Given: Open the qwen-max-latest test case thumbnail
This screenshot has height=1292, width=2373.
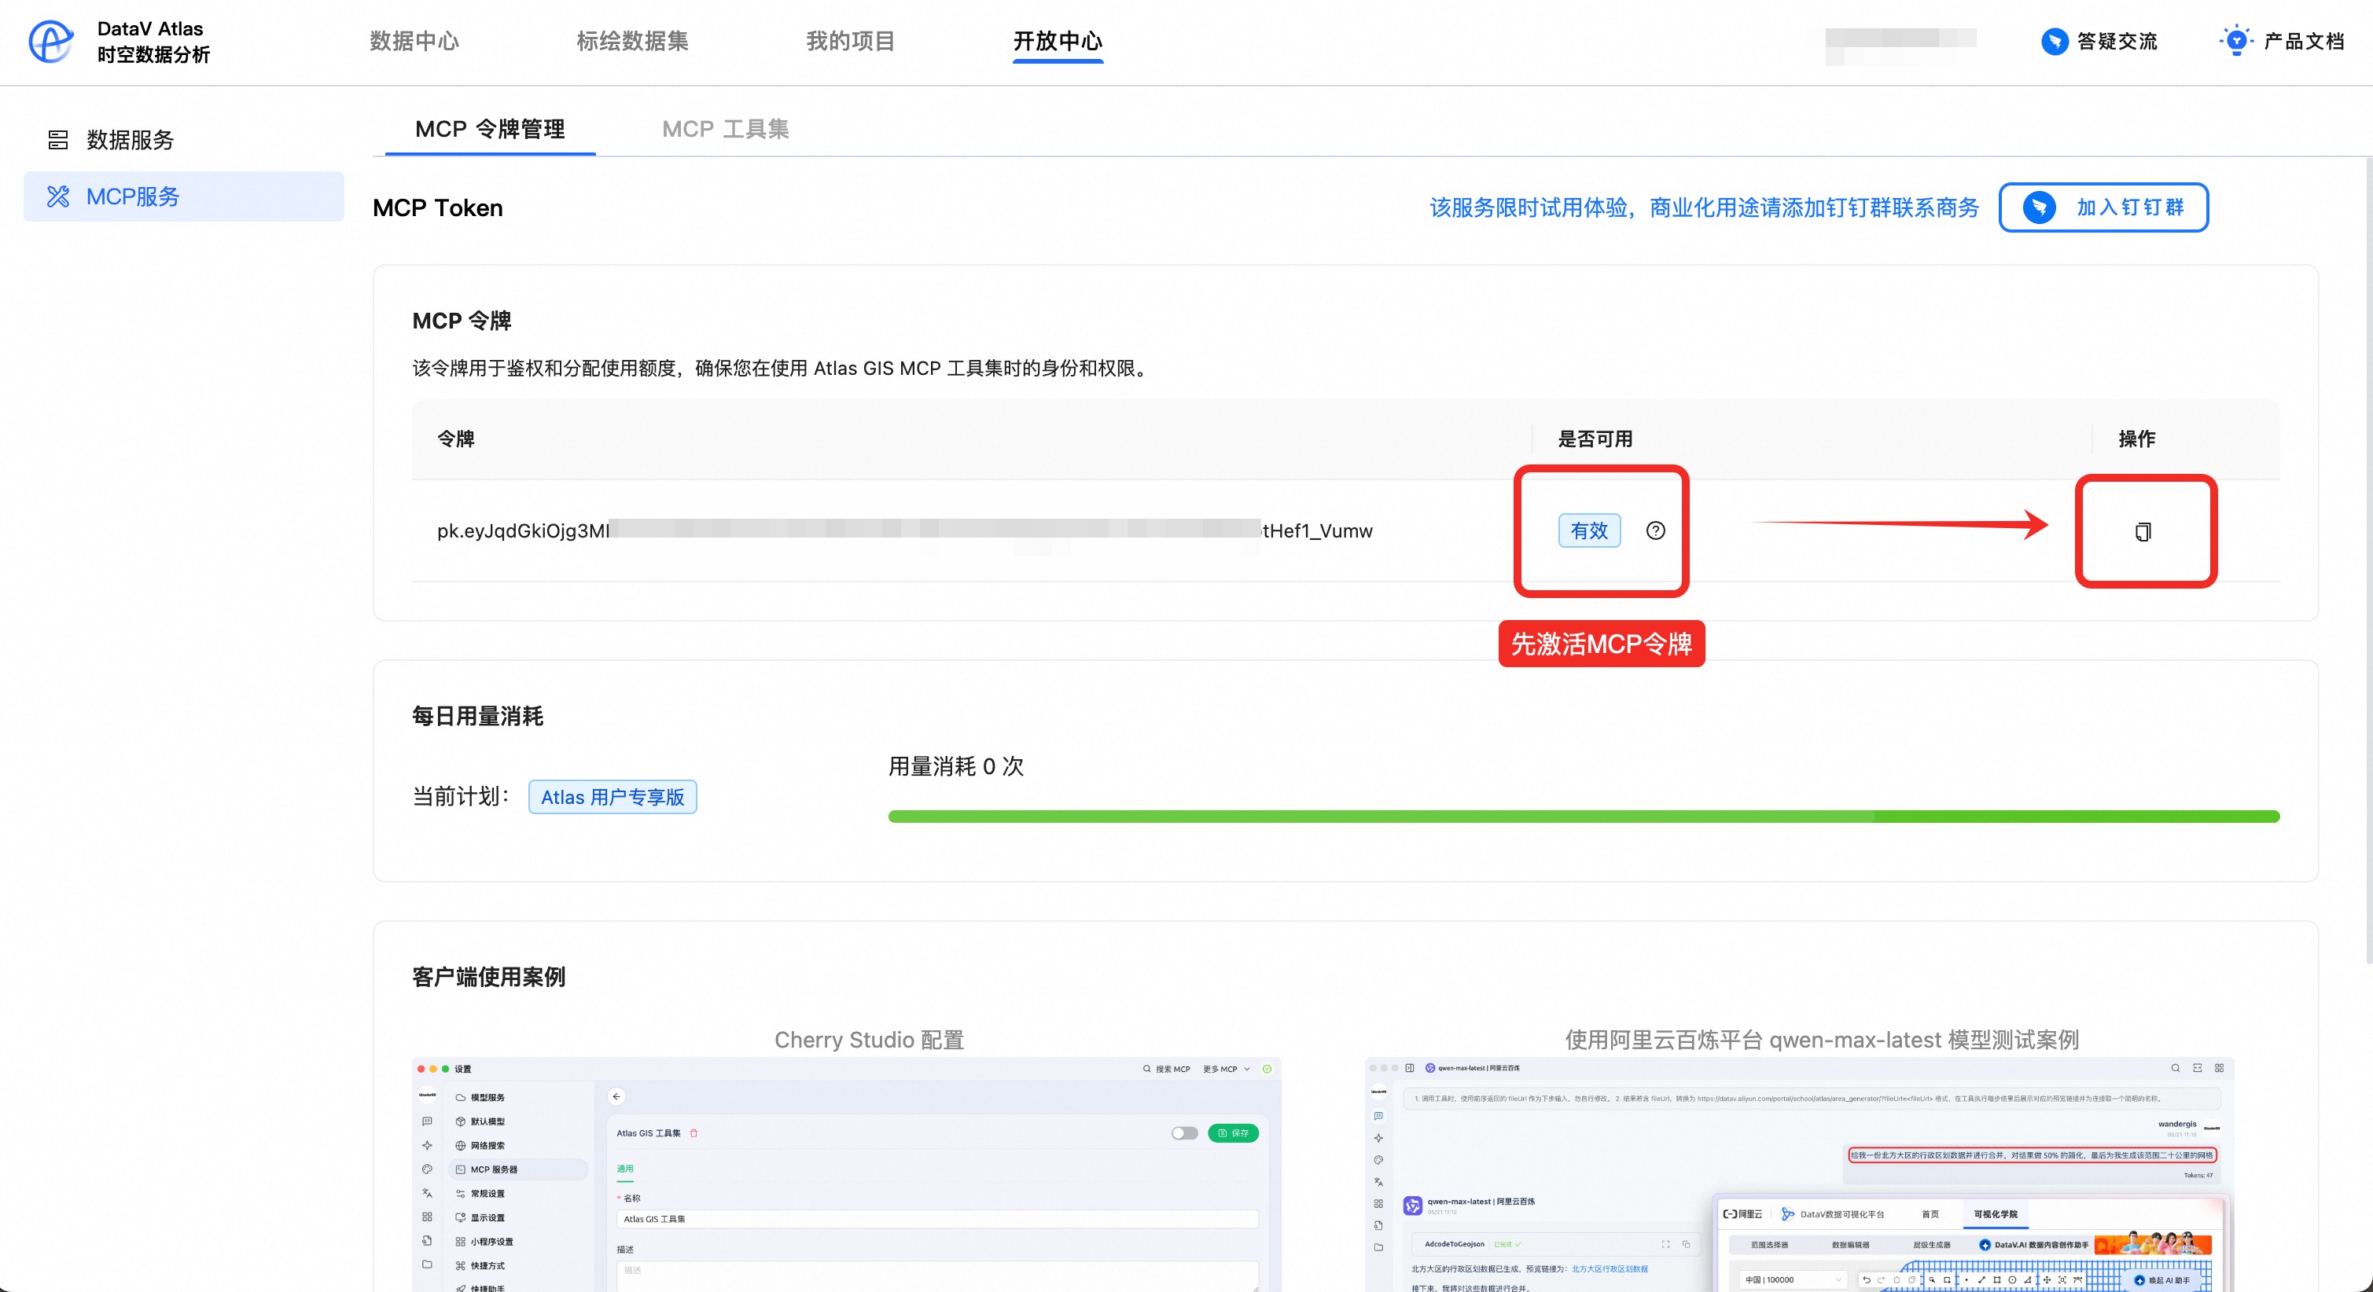Looking at the screenshot, I should tap(1798, 1174).
